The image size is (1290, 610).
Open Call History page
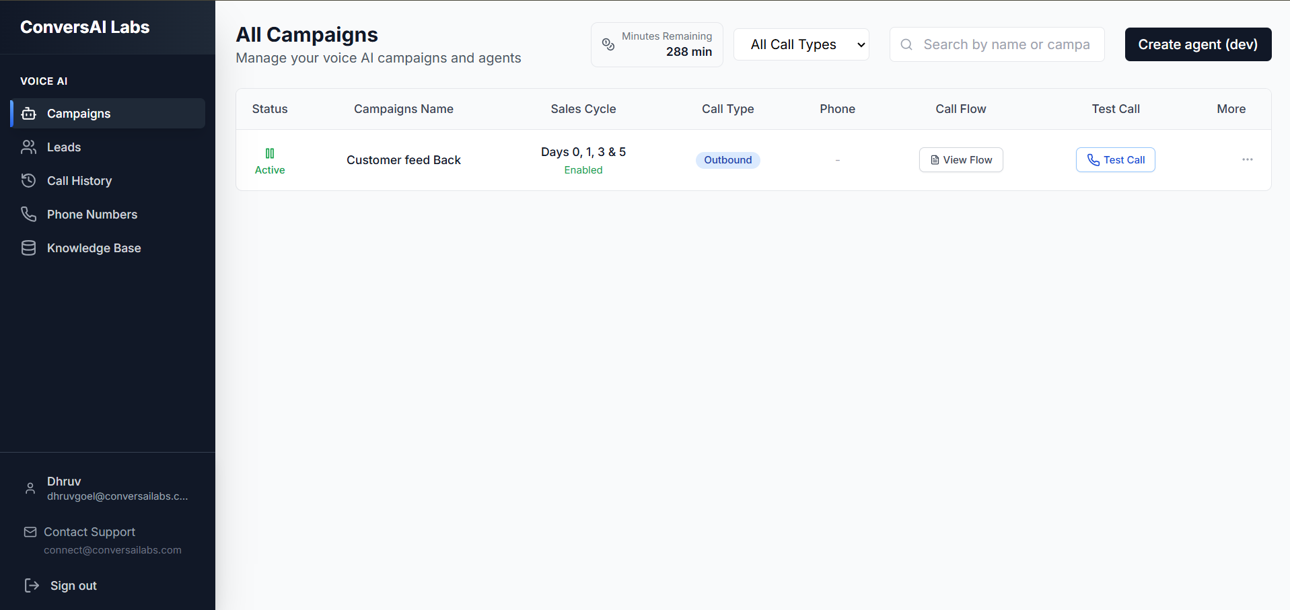pyautogui.click(x=108, y=181)
